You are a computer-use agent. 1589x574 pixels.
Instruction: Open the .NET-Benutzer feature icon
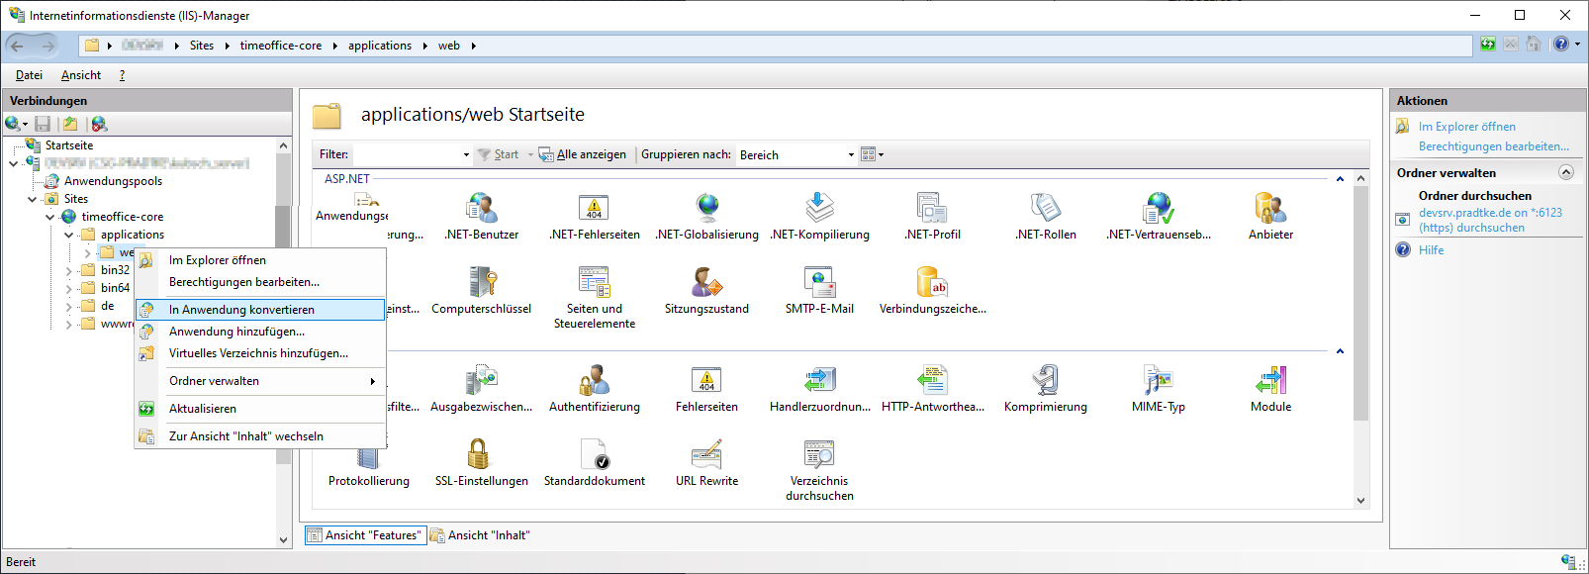pos(481,217)
